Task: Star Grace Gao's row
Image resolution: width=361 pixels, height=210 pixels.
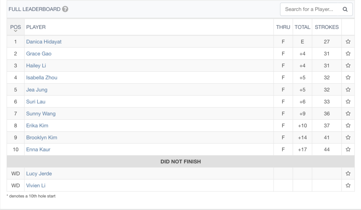Action: (x=348, y=53)
